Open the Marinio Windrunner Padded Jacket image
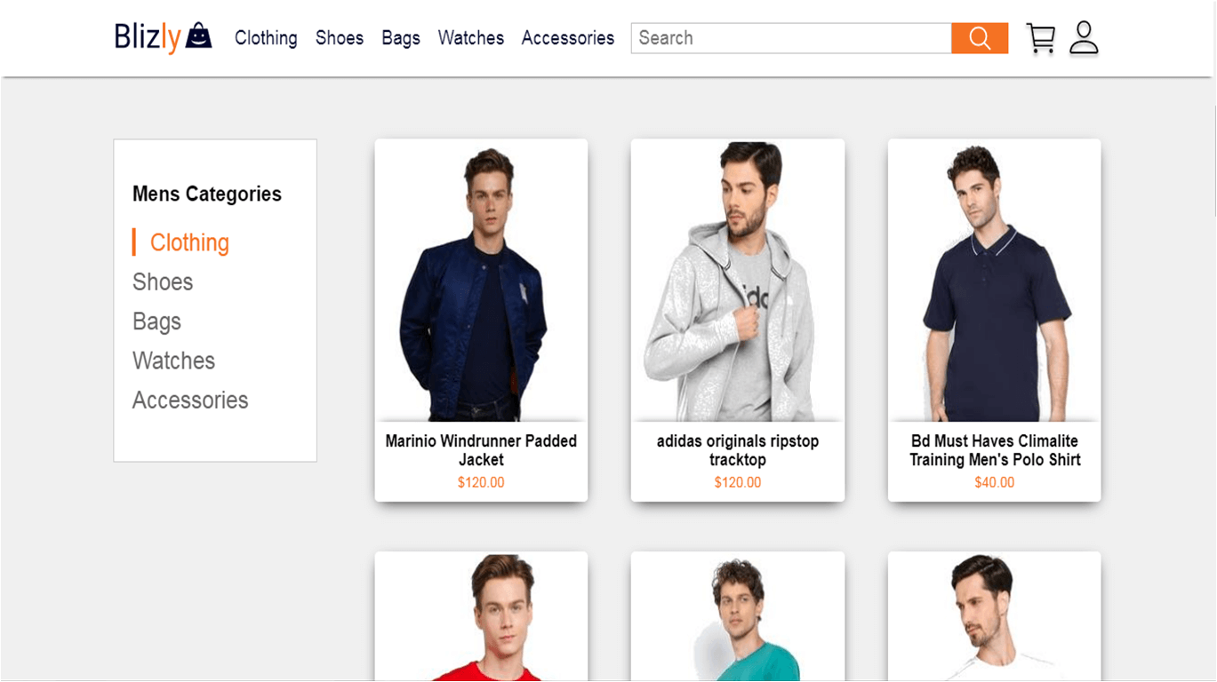This screenshot has height=682, width=1217. (481, 281)
